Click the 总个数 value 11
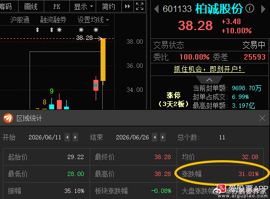 coord(222,137)
